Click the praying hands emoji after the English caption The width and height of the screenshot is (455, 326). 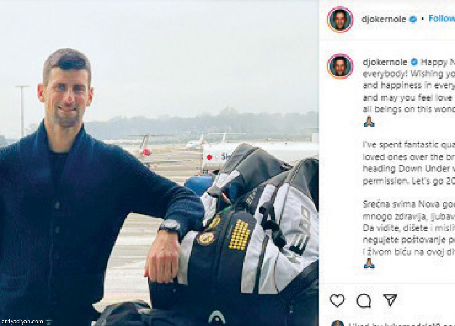(369, 122)
